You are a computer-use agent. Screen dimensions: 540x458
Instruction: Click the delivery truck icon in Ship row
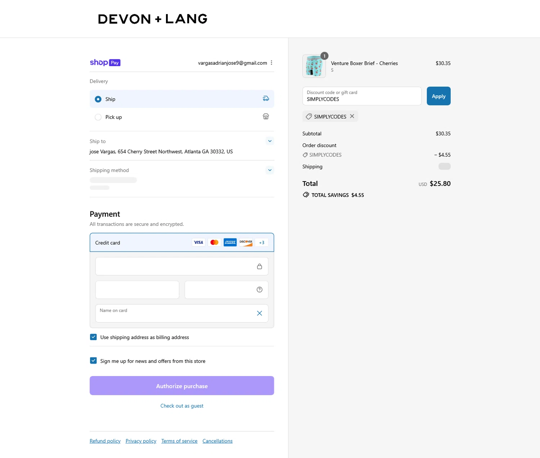(x=266, y=99)
